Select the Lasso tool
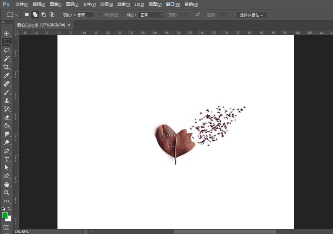The image size is (333, 234). coord(7,50)
